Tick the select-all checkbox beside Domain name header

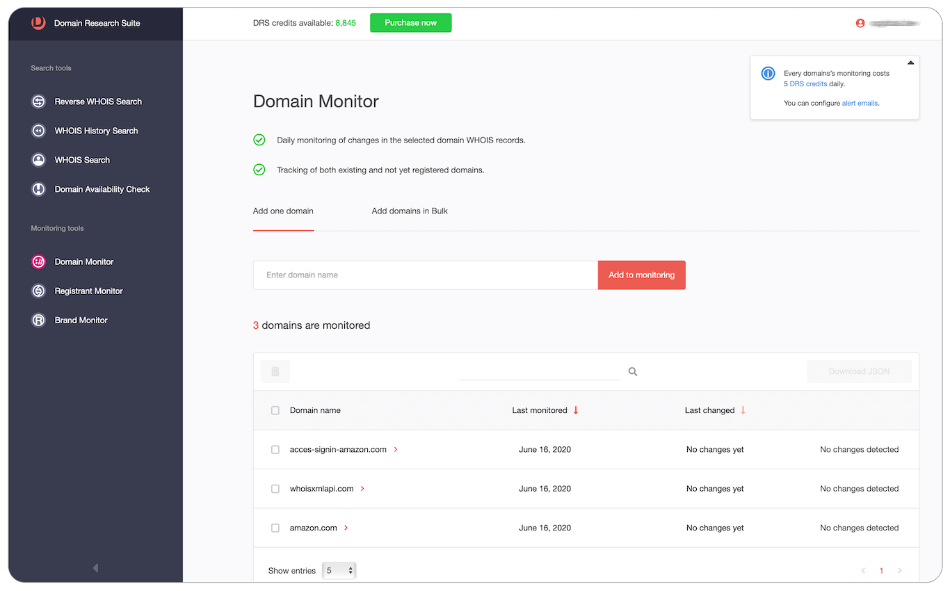coord(275,410)
